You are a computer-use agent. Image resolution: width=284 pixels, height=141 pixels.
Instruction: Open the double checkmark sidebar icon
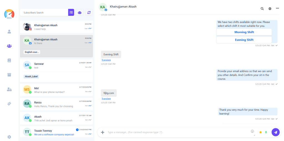[x=9, y=104]
